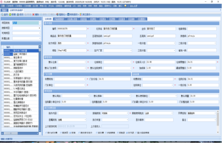Open the 特殊操作 toolbar icon menu
This screenshot has height=143, width=222.
coord(68,14)
